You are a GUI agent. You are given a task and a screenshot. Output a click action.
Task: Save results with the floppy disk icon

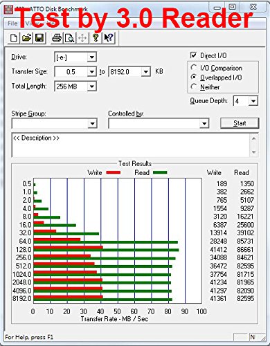pos(39,37)
